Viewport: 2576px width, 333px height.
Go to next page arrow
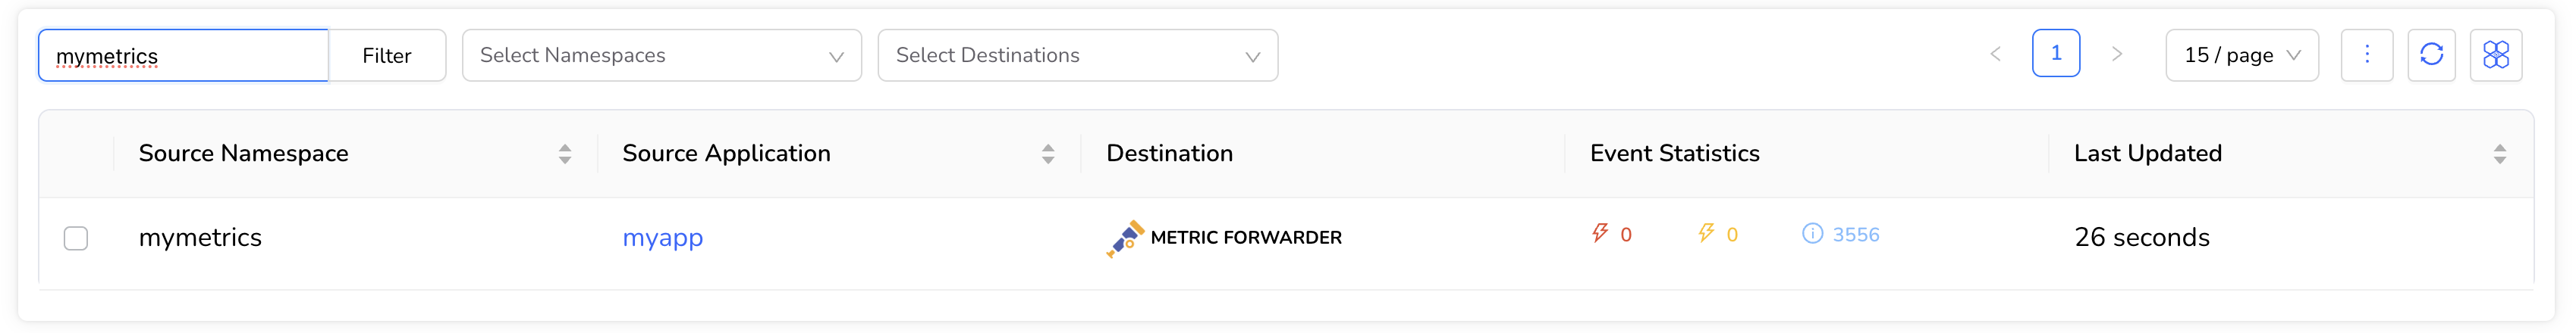(2116, 54)
